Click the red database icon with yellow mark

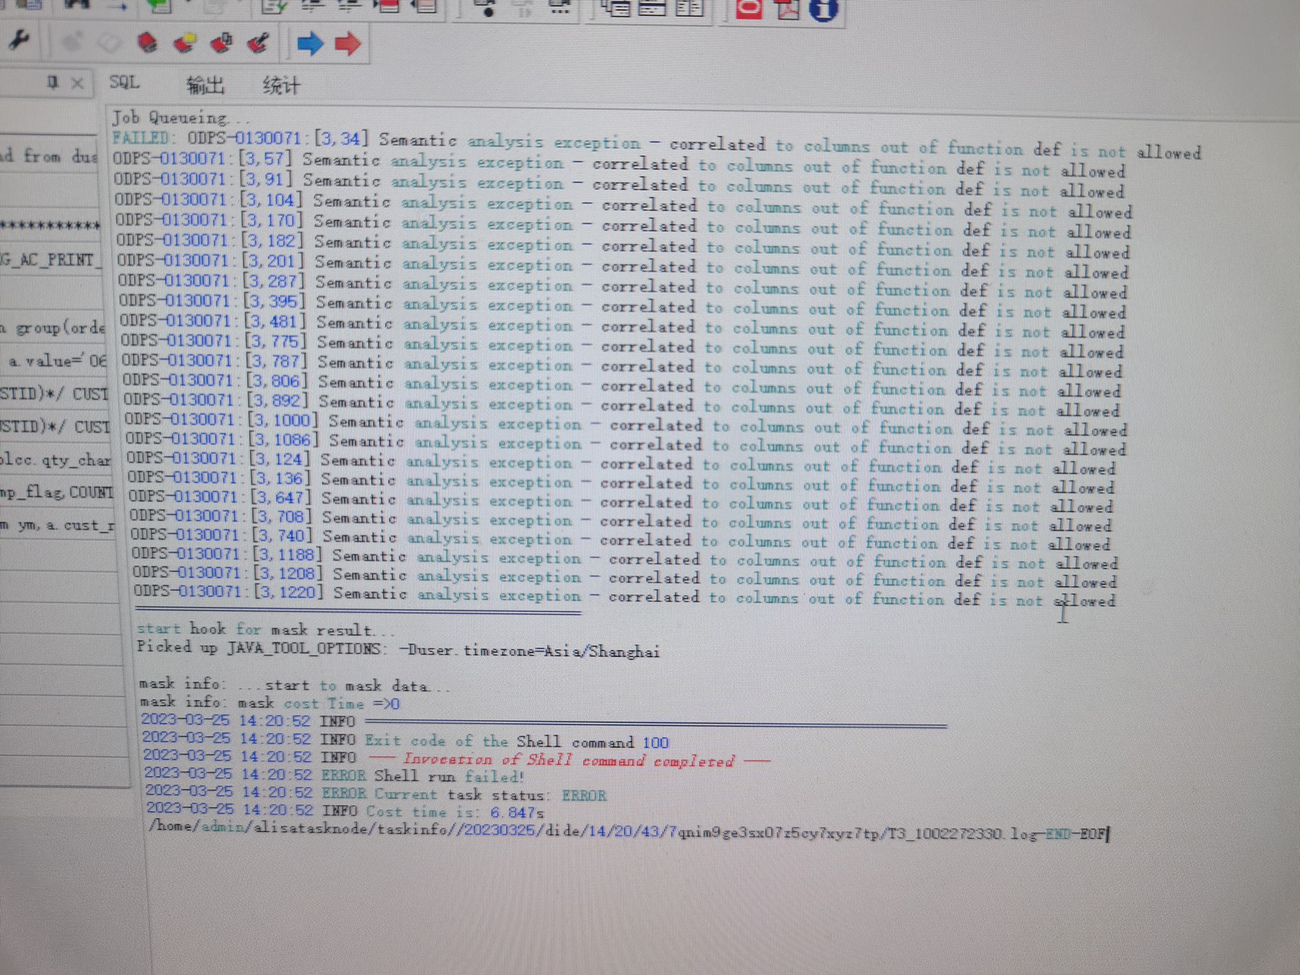[x=185, y=43]
